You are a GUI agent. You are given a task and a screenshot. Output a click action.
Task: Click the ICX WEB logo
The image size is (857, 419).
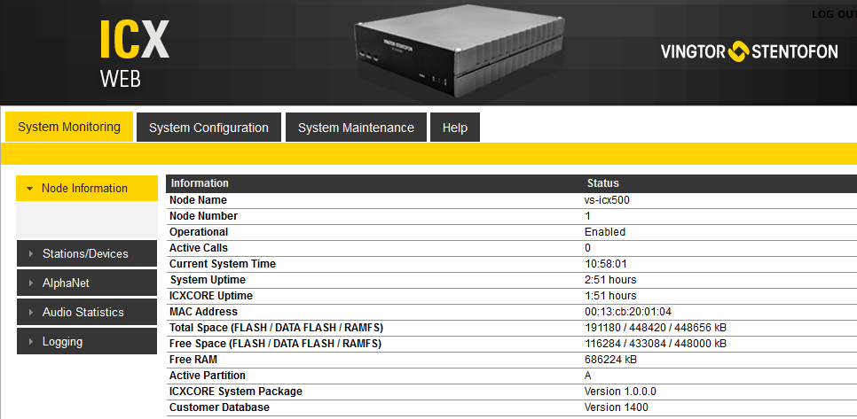pyautogui.click(x=134, y=54)
